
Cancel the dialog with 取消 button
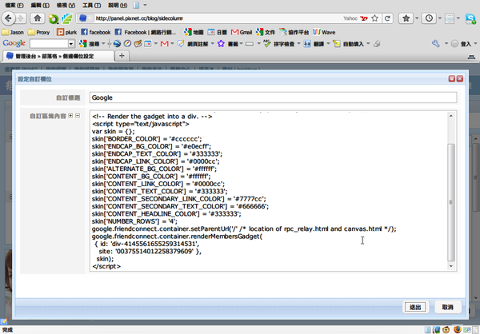[x=448, y=307]
